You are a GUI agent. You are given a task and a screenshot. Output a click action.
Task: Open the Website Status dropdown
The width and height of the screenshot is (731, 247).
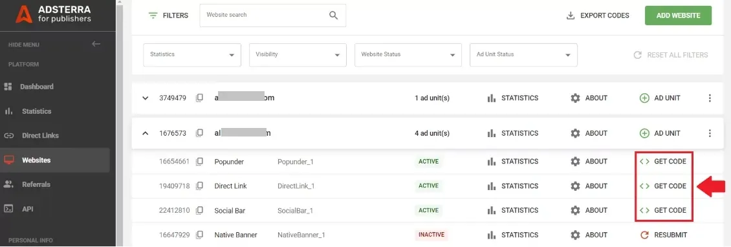(408, 55)
